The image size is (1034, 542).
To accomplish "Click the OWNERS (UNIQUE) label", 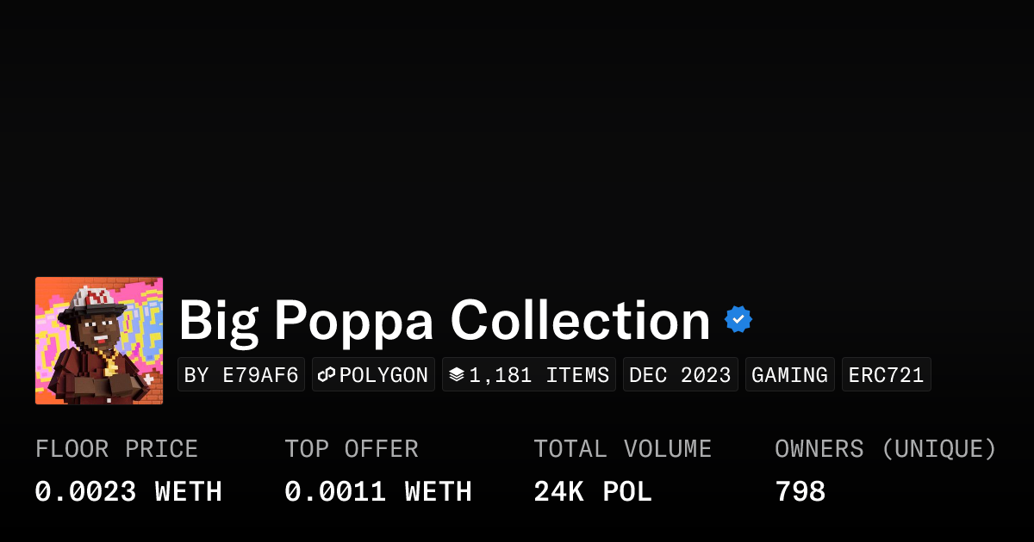I will pos(885,449).
